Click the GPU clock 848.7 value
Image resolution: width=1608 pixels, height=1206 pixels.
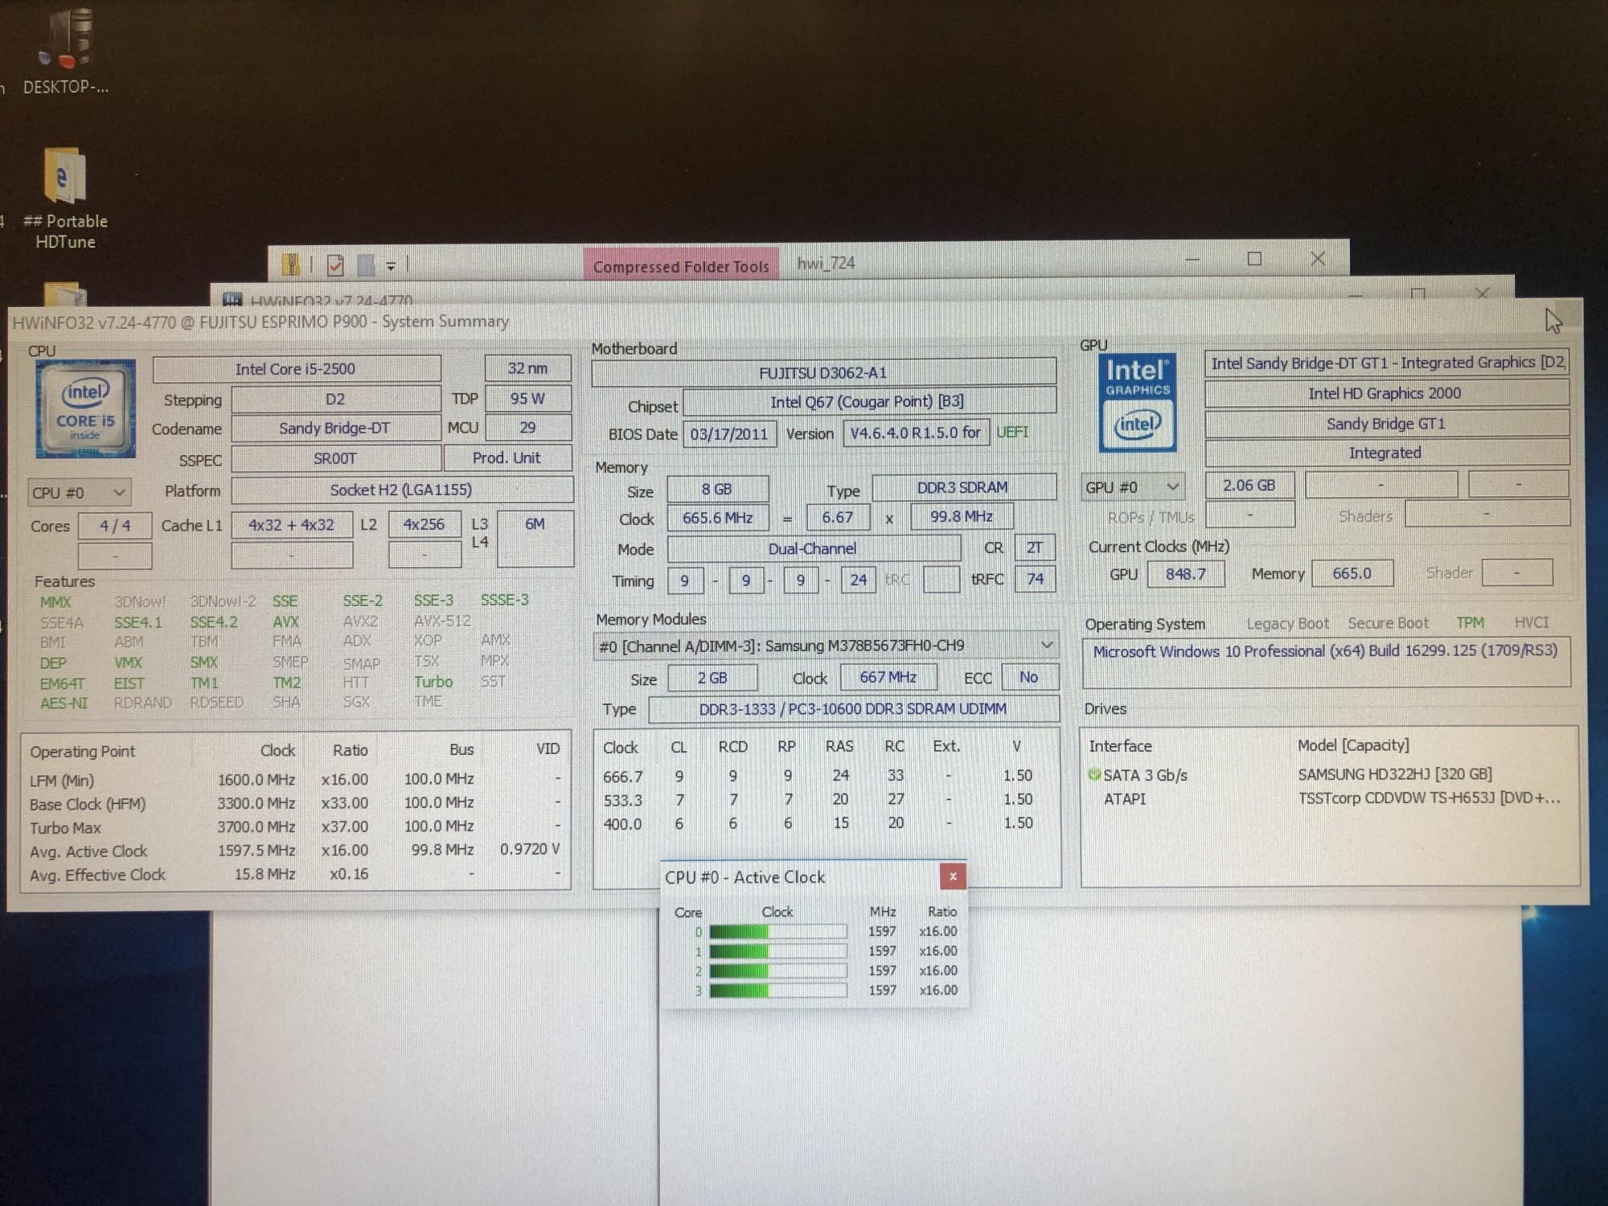click(x=1186, y=574)
